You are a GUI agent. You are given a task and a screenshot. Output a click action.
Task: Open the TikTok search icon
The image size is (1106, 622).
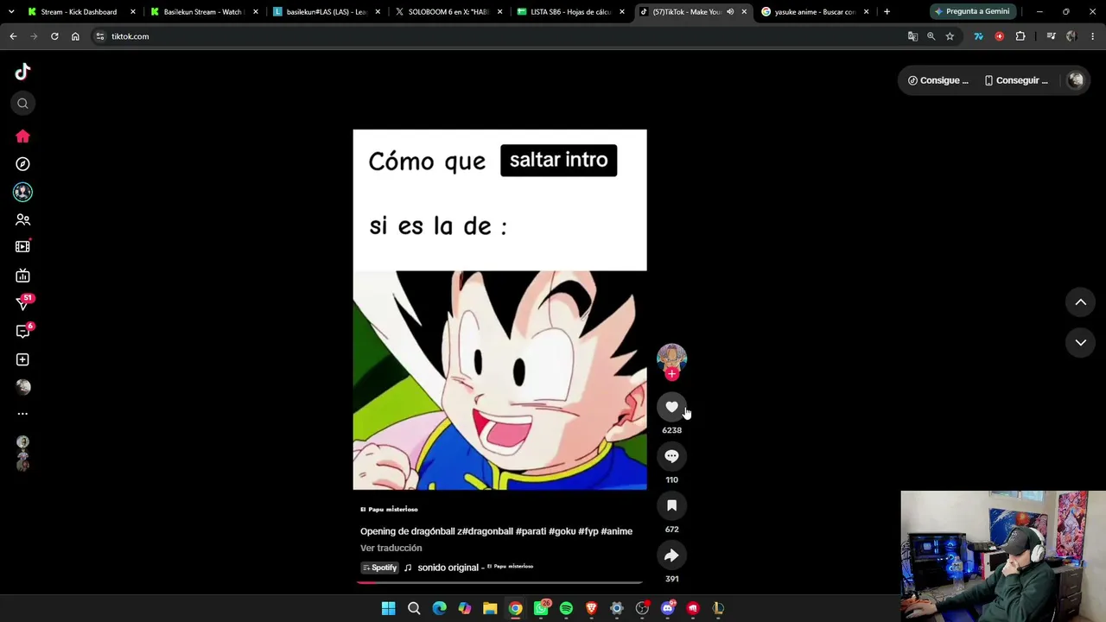(x=22, y=104)
